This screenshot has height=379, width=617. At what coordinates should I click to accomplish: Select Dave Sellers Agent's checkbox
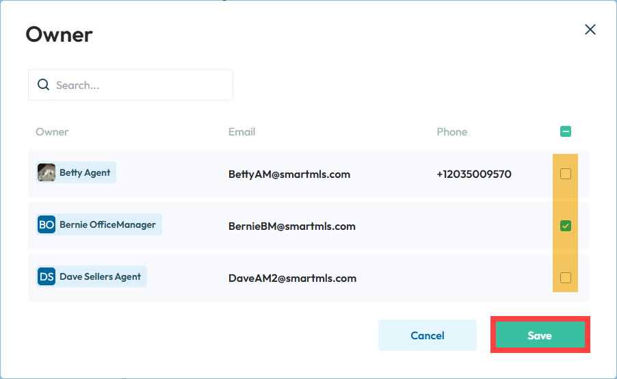[x=566, y=278]
